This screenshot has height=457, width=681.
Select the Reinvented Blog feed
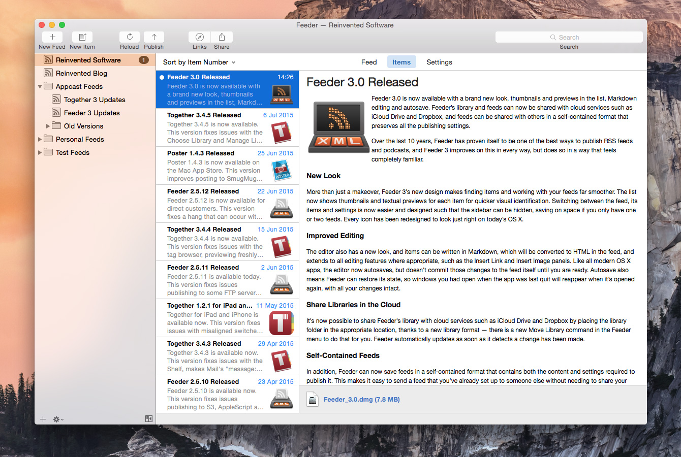[95, 73]
